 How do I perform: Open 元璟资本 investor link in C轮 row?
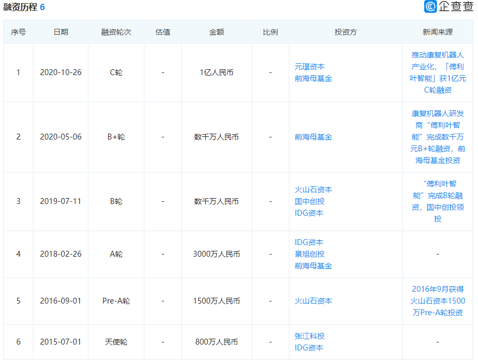[x=310, y=67]
